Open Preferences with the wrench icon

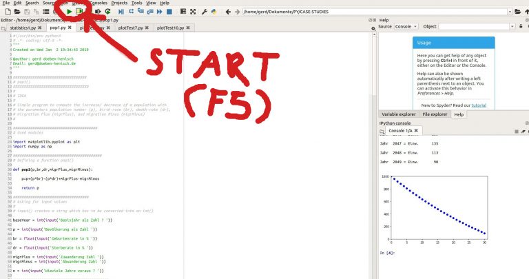pyautogui.click(x=204, y=12)
